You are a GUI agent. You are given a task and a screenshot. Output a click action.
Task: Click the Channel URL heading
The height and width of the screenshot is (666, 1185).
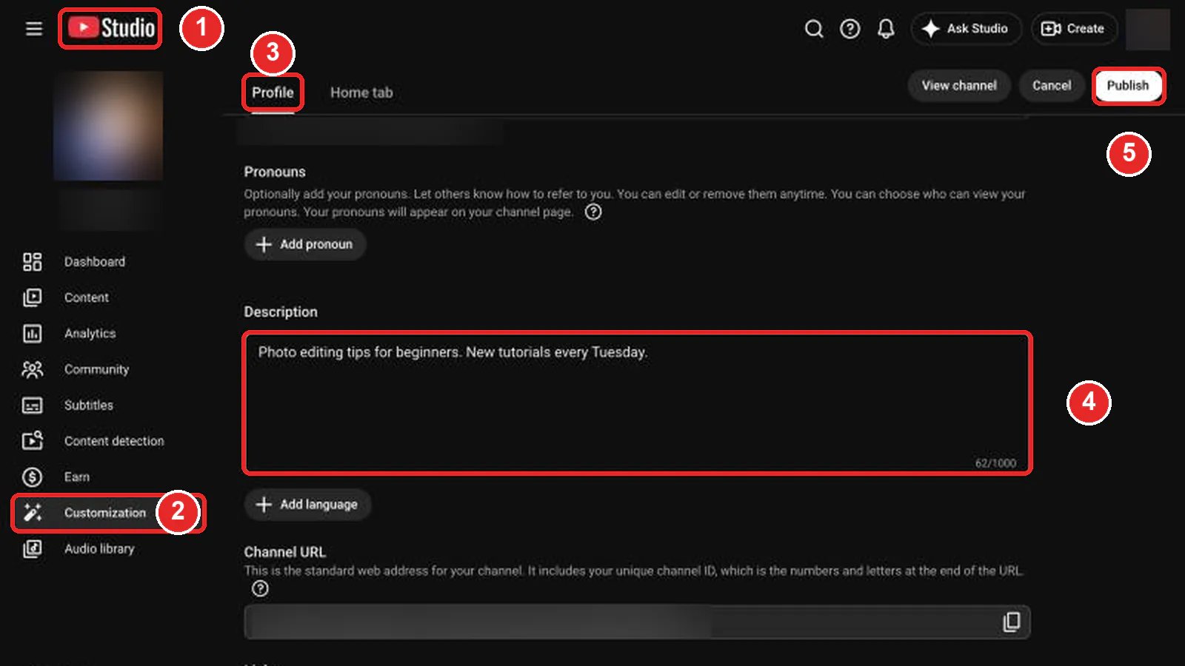pos(285,552)
